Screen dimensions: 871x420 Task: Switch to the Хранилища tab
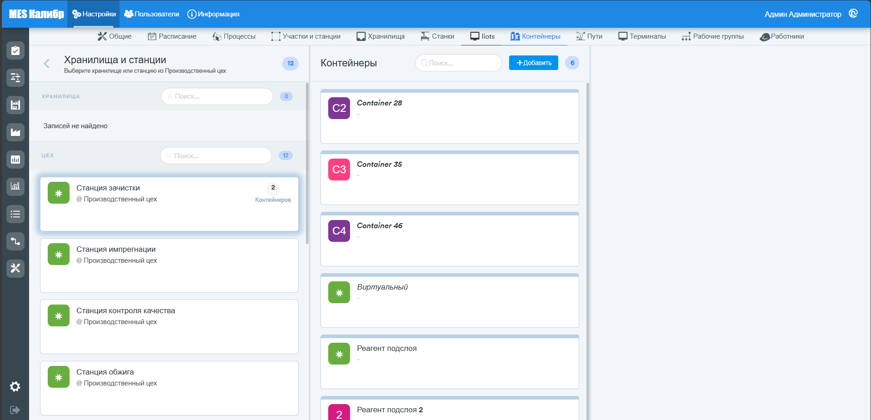[x=381, y=36]
